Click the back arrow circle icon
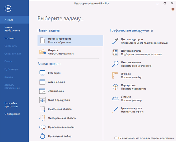This screenshot has height=142, width=177. click(8, 8)
